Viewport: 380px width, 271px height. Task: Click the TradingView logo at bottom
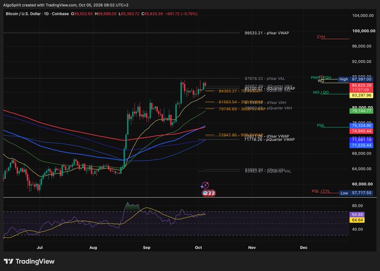pos(29,262)
